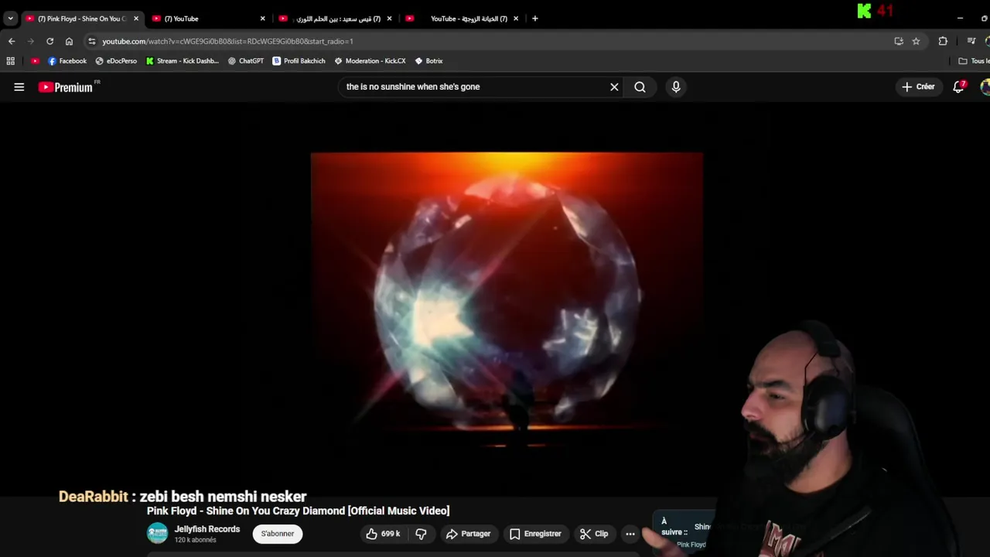Open more actions three-dot menu
Image resolution: width=990 pixels, height=557 pixels.
tap(630, 534)
